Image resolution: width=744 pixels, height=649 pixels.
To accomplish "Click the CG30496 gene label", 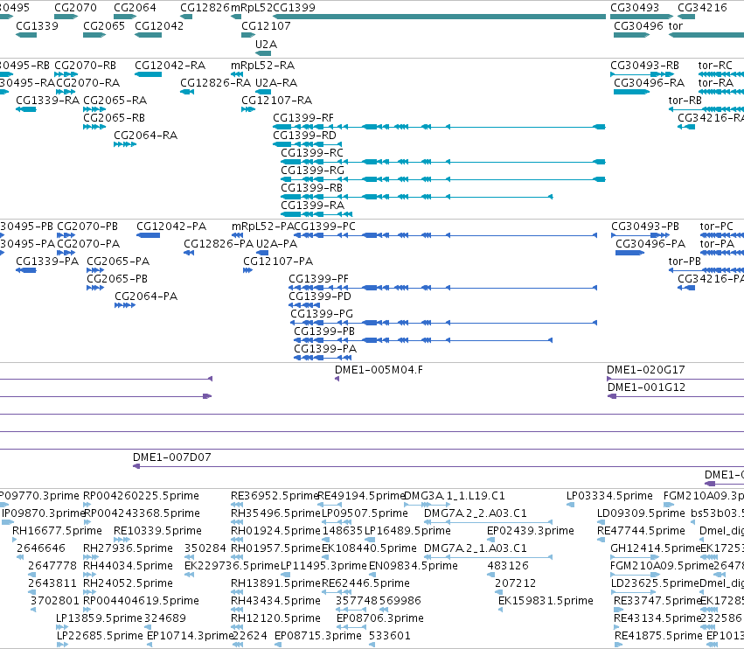I will [638, 25].
